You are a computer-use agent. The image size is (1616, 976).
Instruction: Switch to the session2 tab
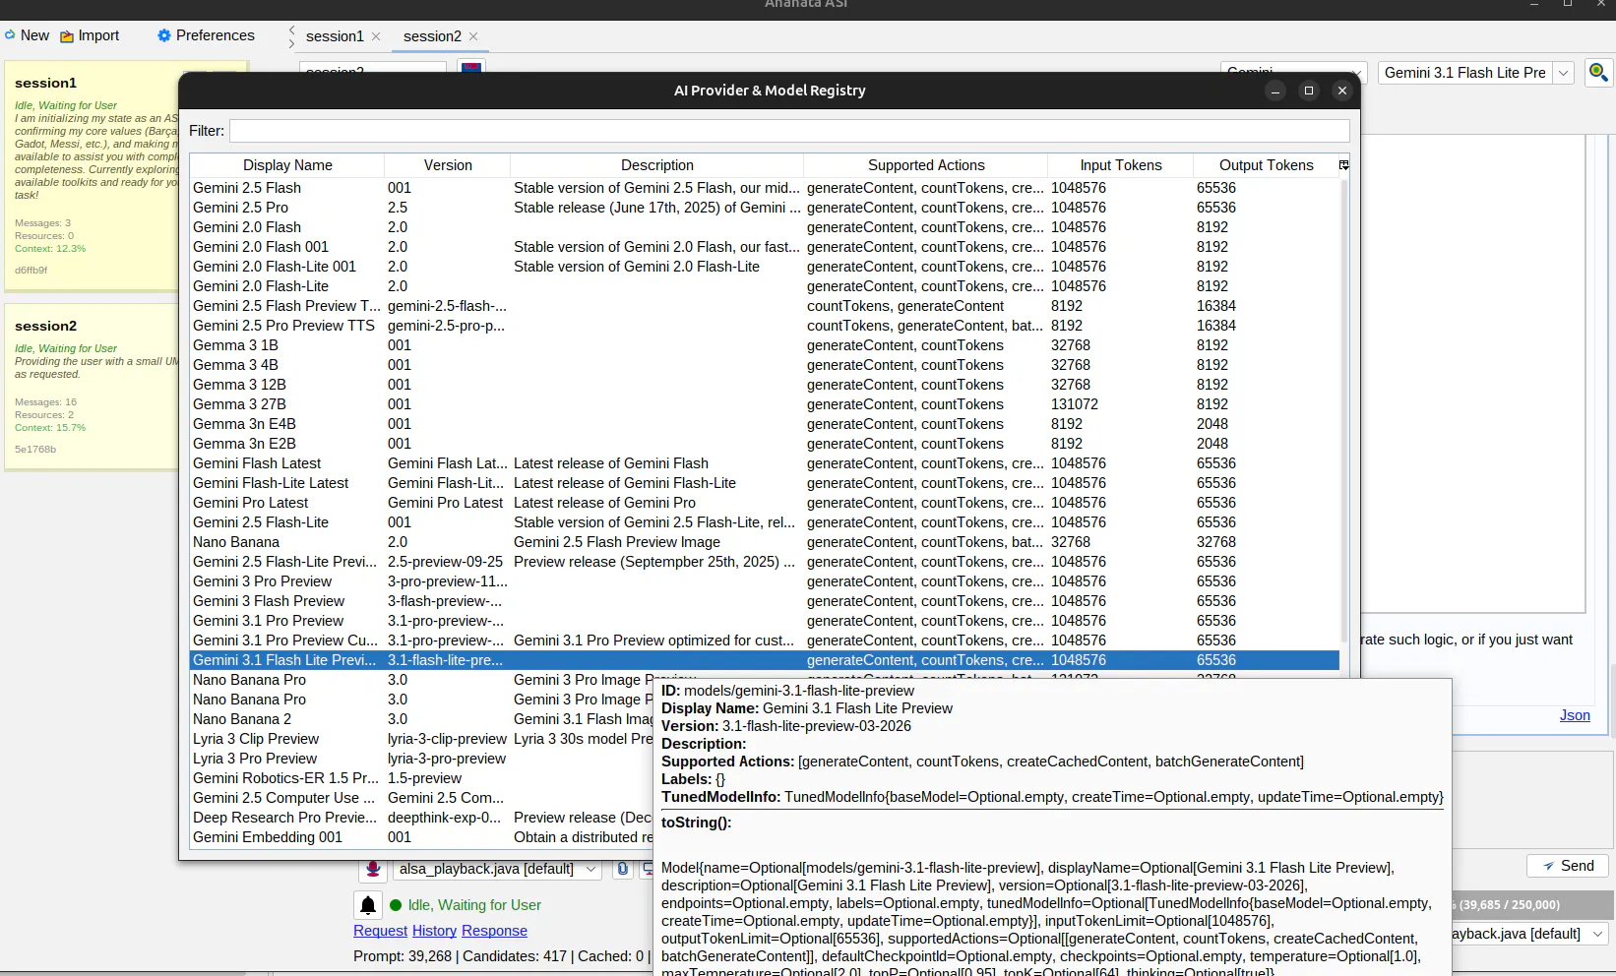point(432,36)
